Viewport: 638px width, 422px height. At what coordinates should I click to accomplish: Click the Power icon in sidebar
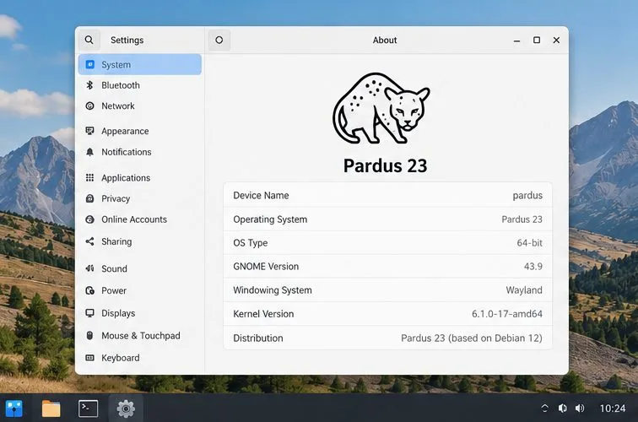(x=90, y=290)
